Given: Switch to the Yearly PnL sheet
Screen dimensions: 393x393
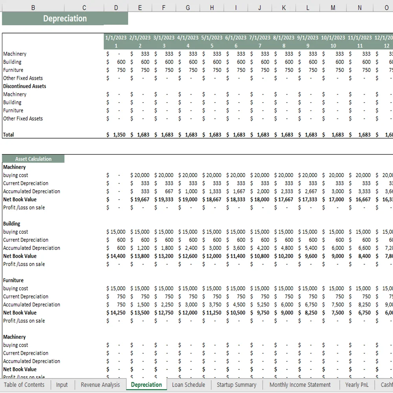Looking at the screenshot, I should coord(356,385).
